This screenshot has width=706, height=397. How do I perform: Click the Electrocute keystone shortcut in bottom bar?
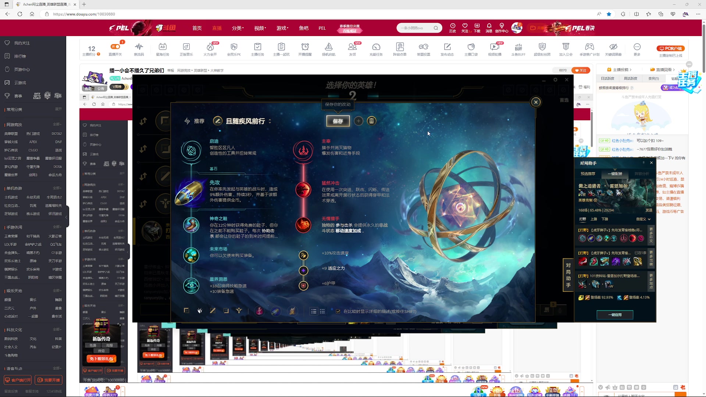pos(260,311)
